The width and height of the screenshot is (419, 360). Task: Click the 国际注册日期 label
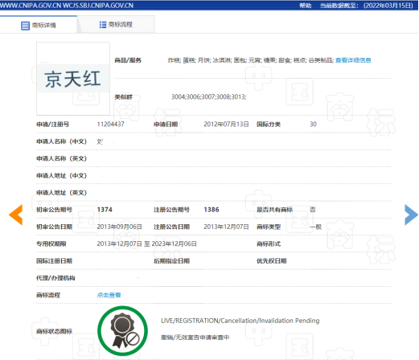(55, 261)
